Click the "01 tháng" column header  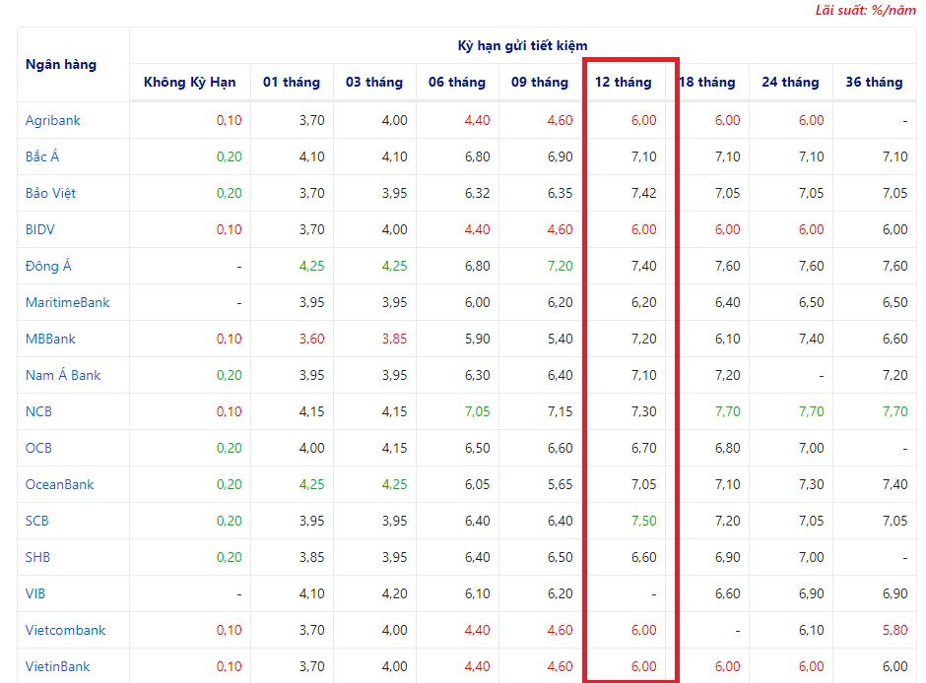292,82
